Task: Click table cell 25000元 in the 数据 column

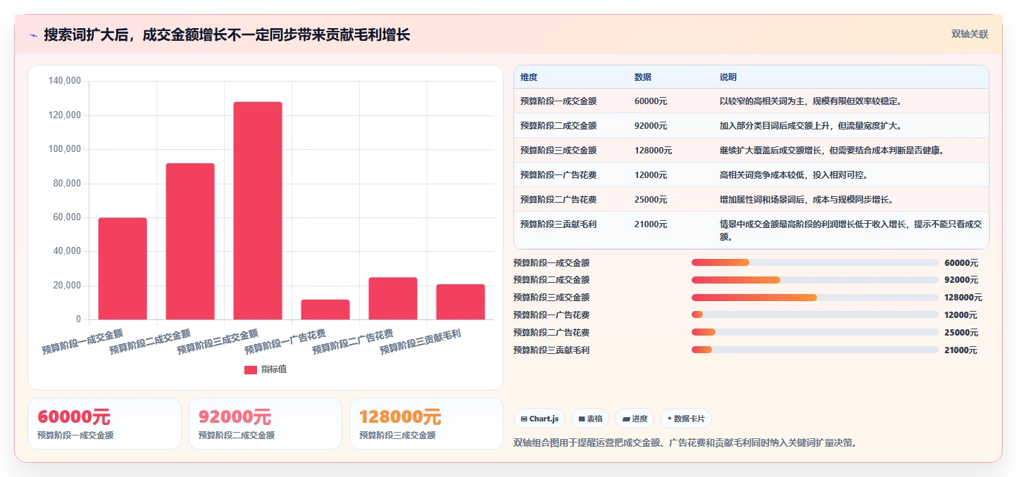Action: tap(651, 200)
